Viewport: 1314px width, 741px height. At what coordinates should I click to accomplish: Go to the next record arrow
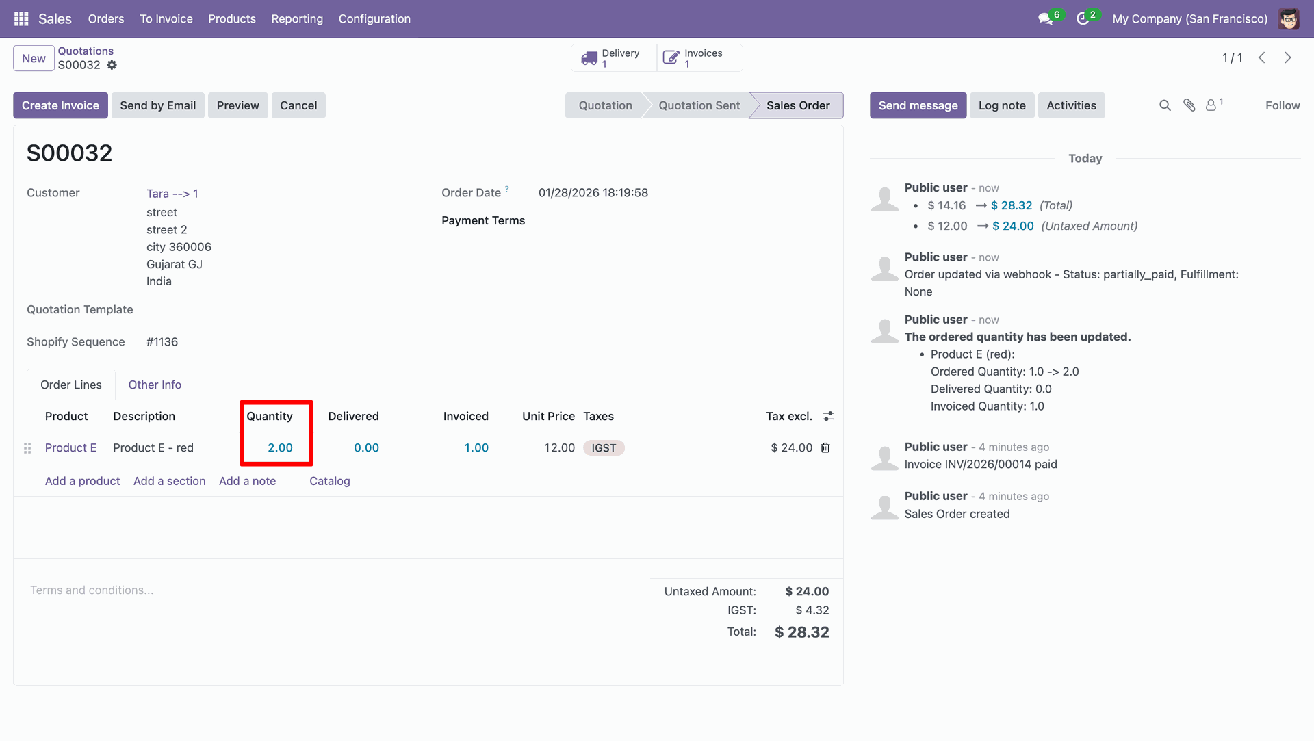pos(1288,58)
